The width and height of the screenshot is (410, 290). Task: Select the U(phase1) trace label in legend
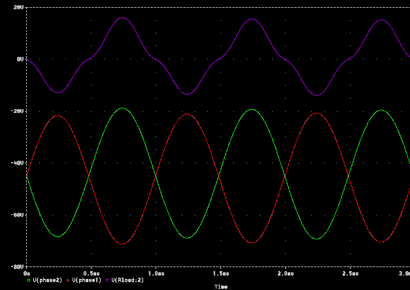pos(86,280)
